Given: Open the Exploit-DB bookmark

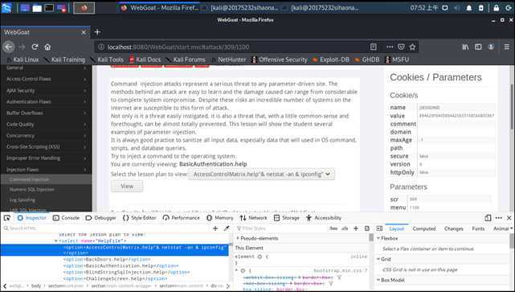Looking at the screenshot, I should 331,60.
